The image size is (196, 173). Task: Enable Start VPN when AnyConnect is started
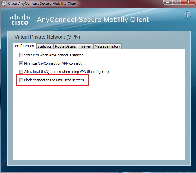(21, 55)
